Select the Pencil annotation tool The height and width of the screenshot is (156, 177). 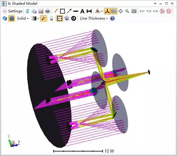point(56,11)
